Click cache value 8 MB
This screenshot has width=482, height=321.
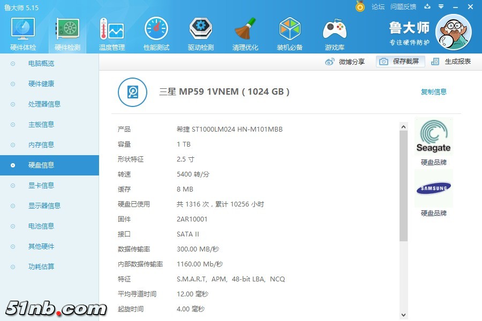pos(185,189)
